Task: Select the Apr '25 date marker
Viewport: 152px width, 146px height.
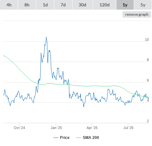Action: click(92, 128)
